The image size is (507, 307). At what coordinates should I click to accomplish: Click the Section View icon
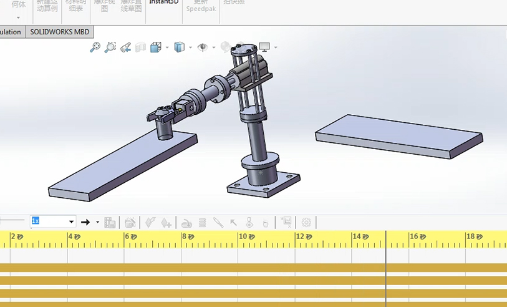coord(140,47)
